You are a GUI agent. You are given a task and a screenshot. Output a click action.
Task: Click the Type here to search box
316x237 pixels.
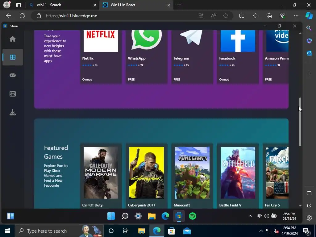[x=59, y=231]
